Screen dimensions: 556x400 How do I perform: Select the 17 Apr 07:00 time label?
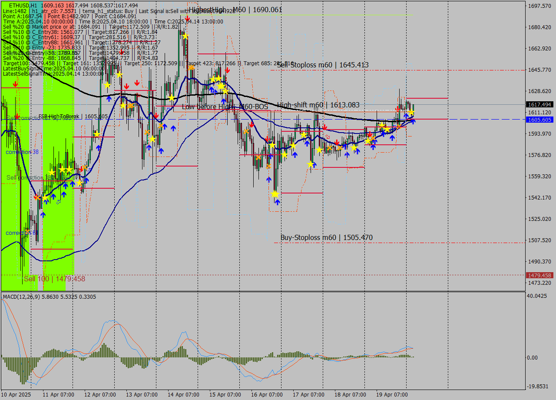coord(308,395)
